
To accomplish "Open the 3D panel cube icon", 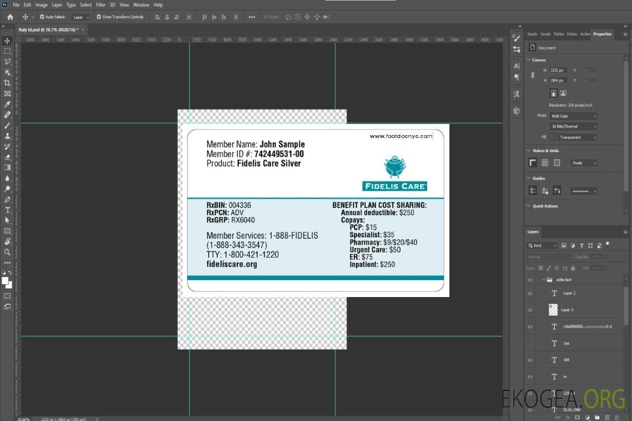I will tap(516, 111).
